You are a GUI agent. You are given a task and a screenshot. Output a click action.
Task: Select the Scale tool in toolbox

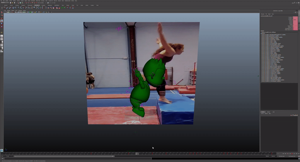tap(2, 27)
